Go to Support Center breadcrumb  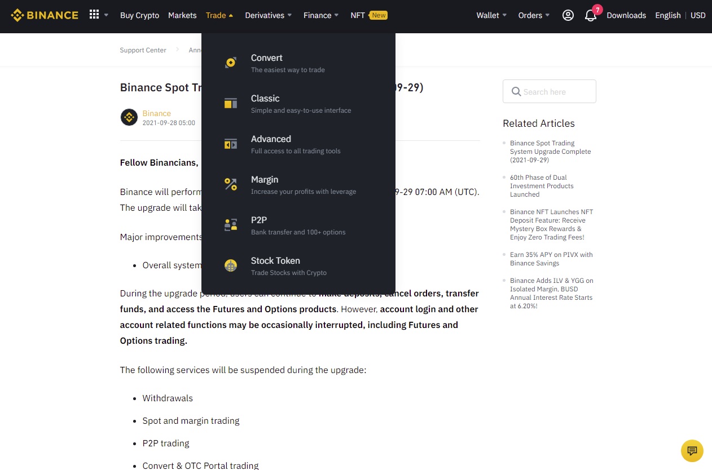click(x=143, y=50)
